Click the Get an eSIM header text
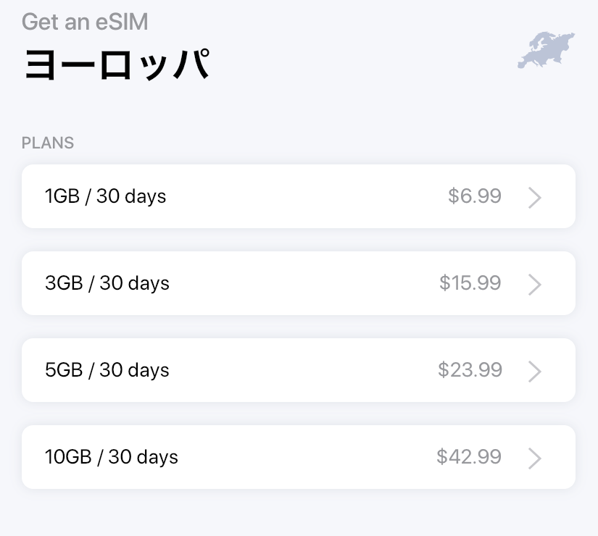This screenshot has height=536, width=598. pyautogui.click(x=85, y=22)
